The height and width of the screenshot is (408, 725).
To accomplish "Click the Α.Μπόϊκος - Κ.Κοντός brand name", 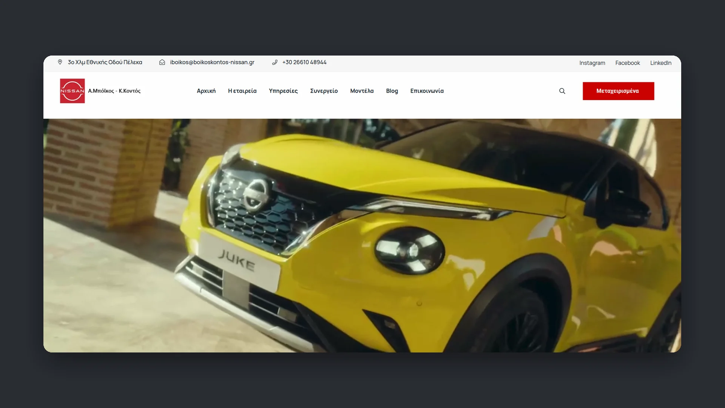I will point(114,91).
